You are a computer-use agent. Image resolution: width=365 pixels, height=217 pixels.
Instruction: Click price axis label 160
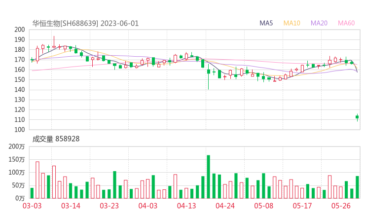20,70
